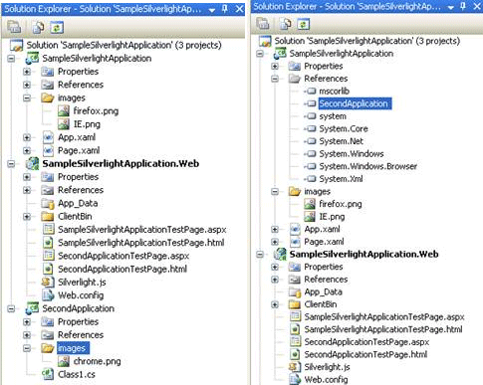Viewport: 483px width, 385px height.
Task: Click App_Data folder icon in left panel
Action: click(x=48, y=203)
